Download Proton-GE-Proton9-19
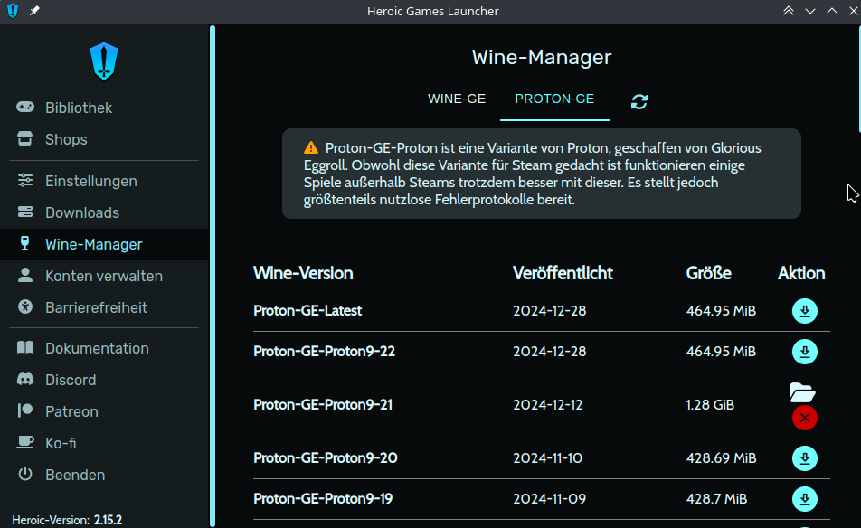Screen dimensions: 861x528 pyautogui.click(x=804, y=499)
